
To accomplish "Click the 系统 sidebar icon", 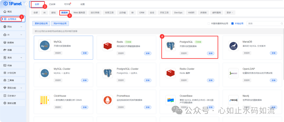I will point(5,58).
